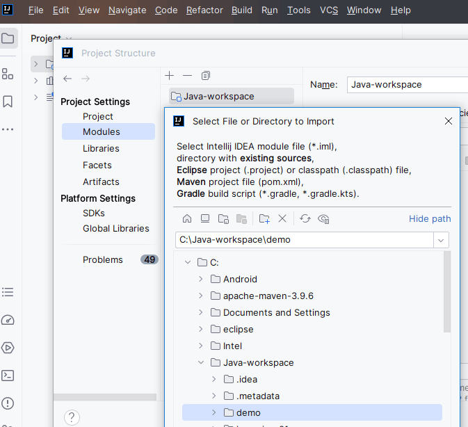Open the File menu
Screen dimensions: 468x427
pyautogui.click(x=36, y=10)
